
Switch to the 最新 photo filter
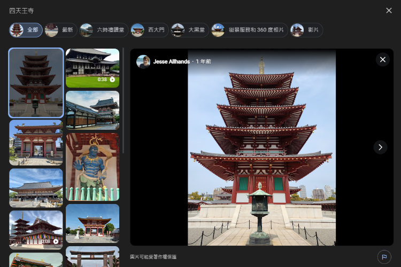pos(61,30)
